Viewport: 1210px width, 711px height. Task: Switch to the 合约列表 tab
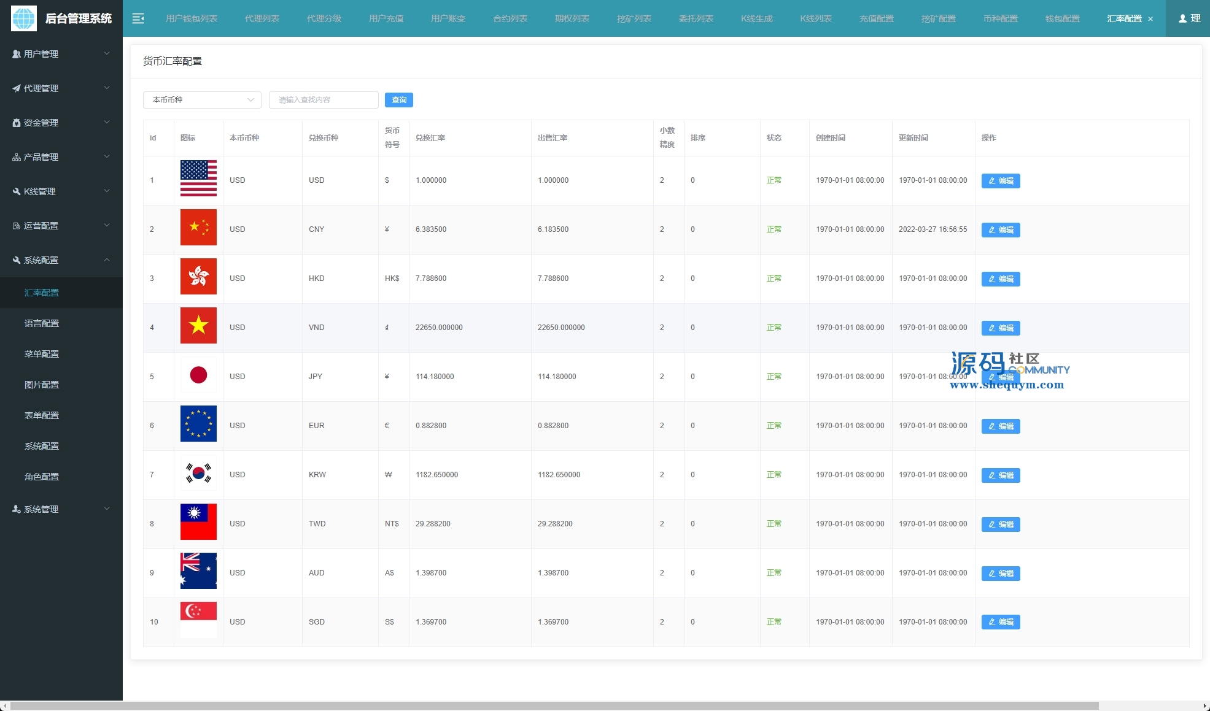coord(510,18)
